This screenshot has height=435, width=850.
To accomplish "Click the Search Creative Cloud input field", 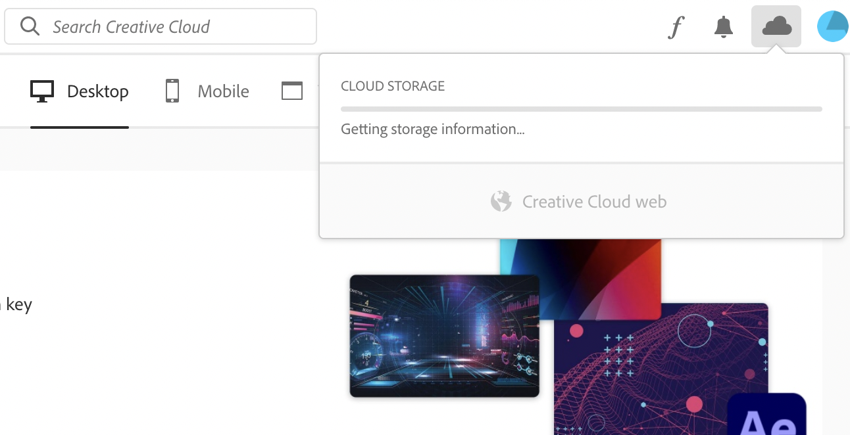I will (x=161, y=26).
